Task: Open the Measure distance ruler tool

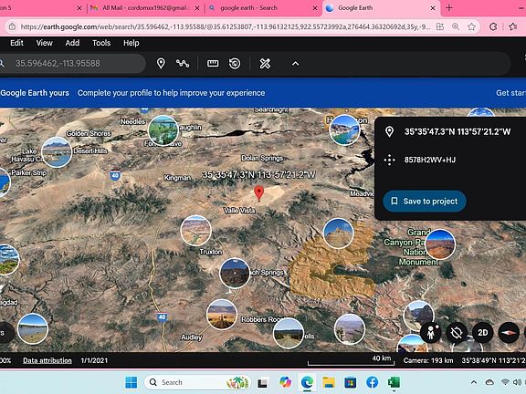Action: pos(213,63)
